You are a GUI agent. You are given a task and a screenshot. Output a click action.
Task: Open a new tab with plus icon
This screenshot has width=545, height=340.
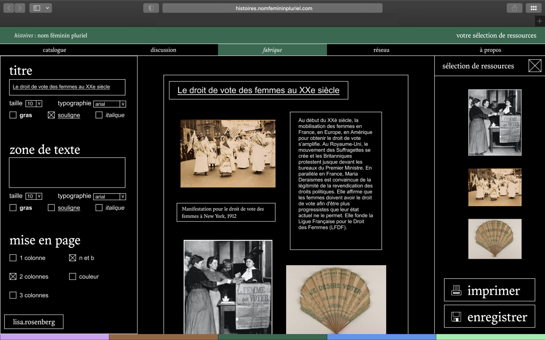539,21
